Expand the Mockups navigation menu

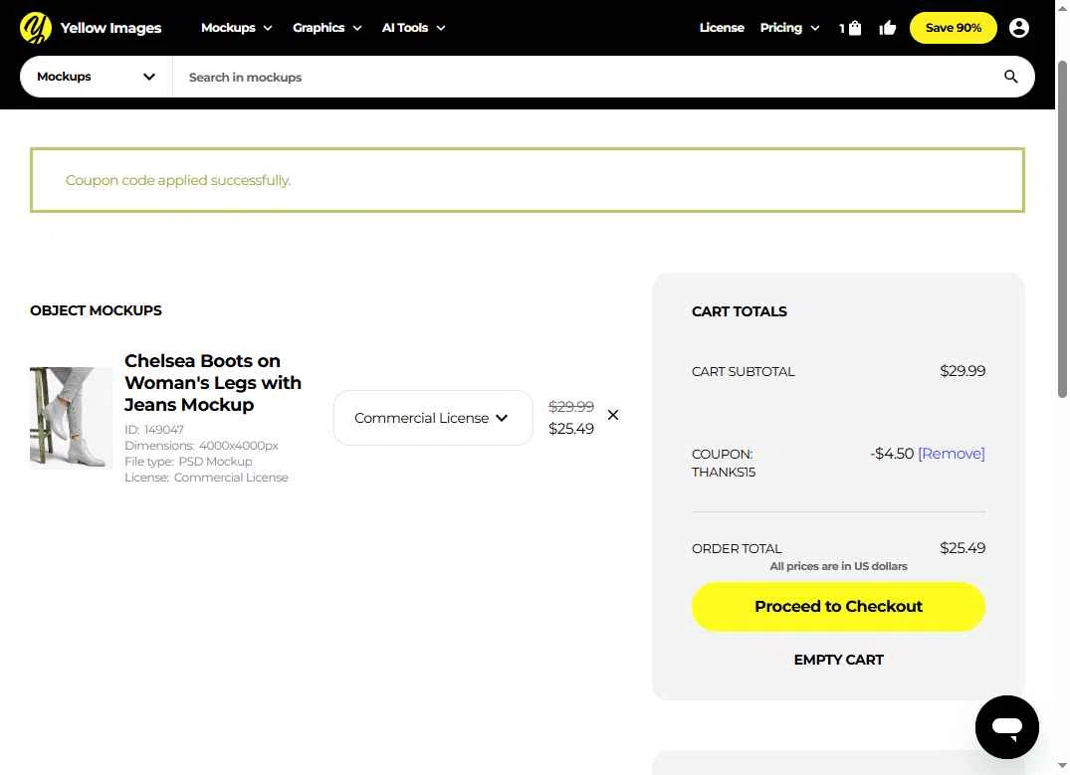point(236,28)
